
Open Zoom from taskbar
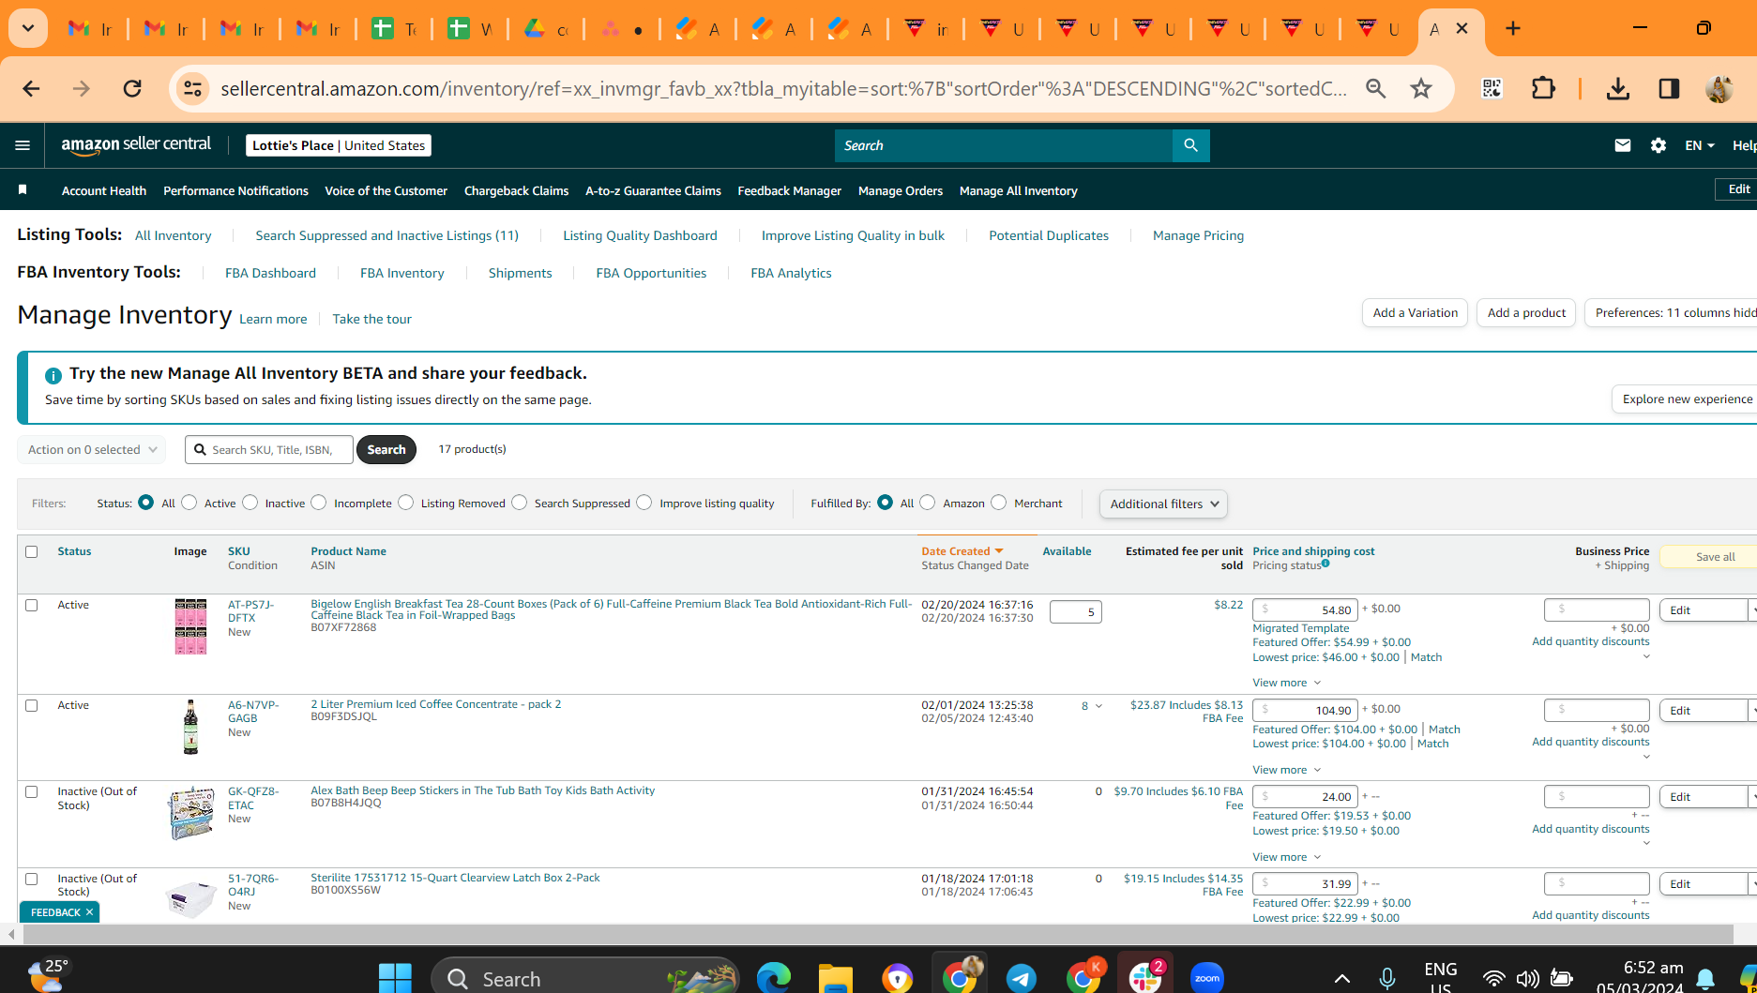pyautogui.click(x=1207, y=978)
